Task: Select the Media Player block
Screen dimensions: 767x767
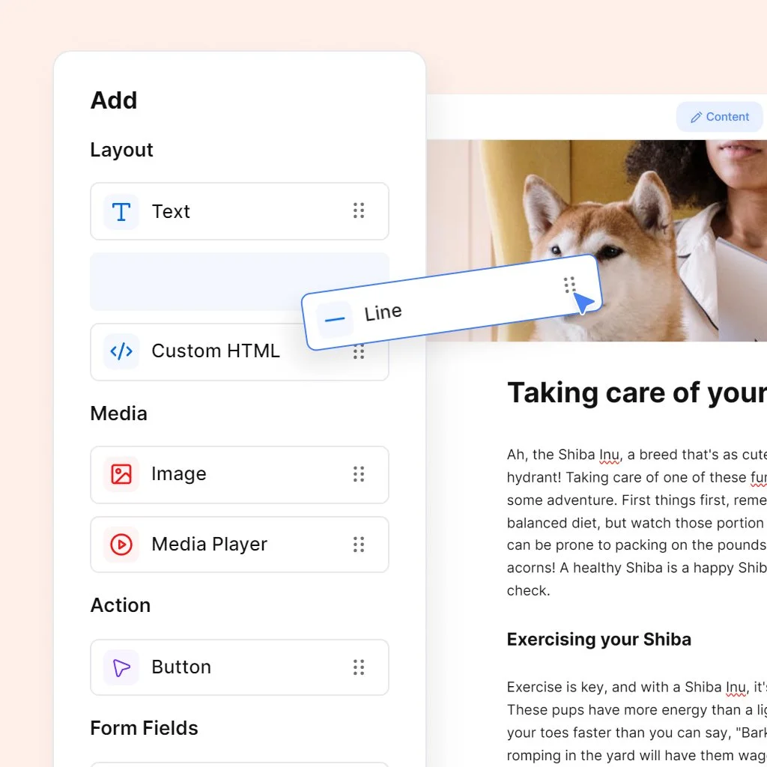Action: coord(240,545)
